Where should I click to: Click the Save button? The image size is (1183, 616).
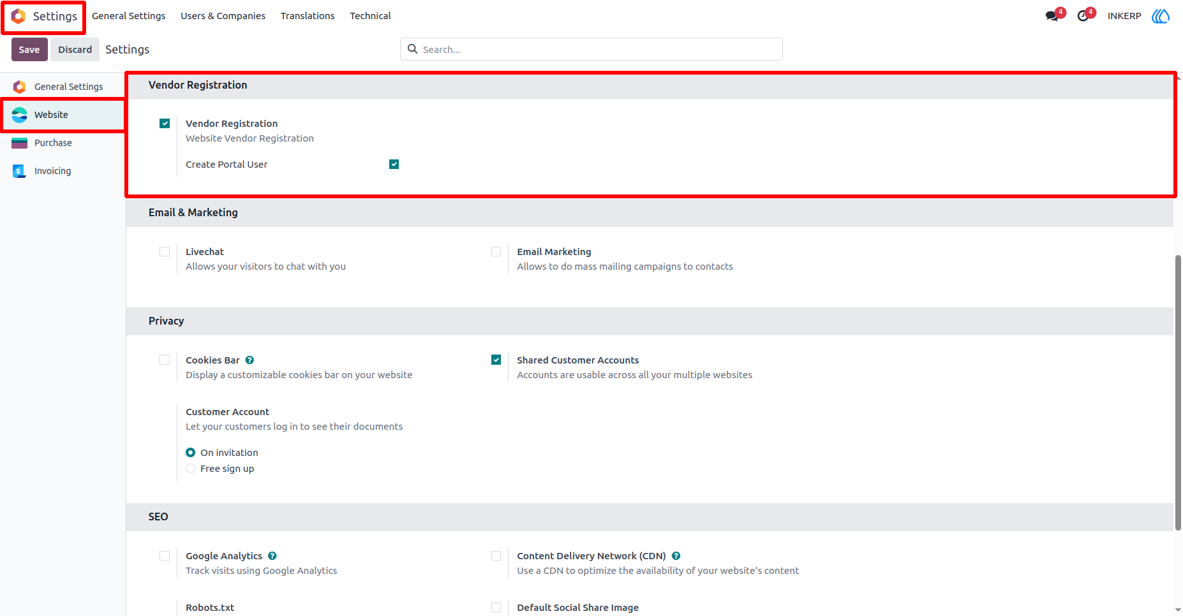click(x=29, y=50)
